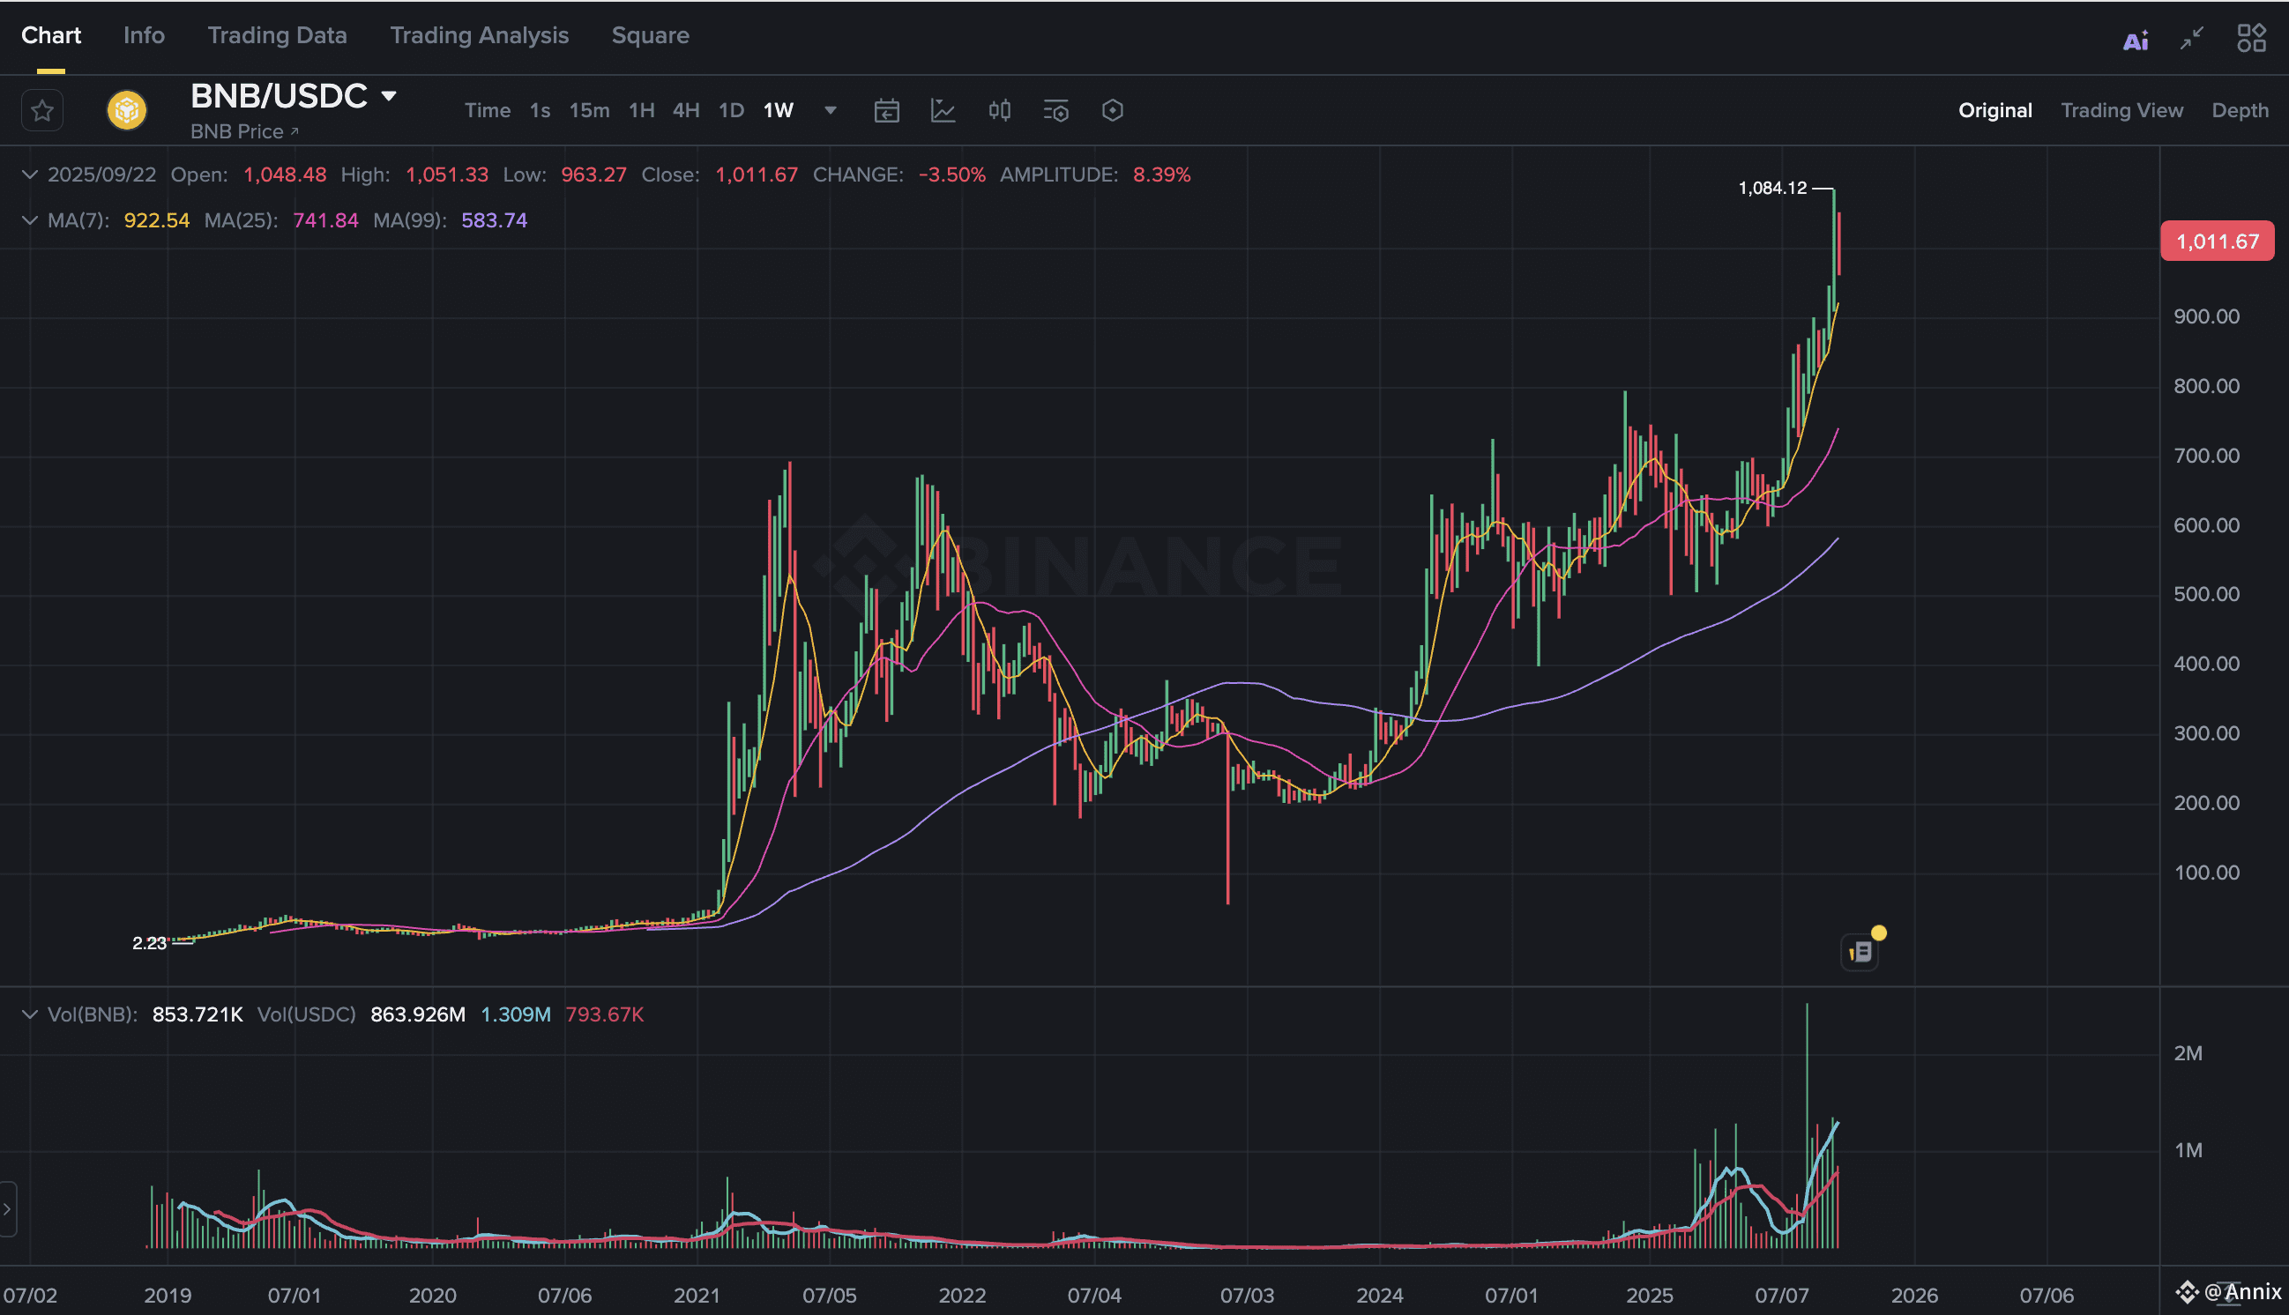
Task: Click the news flag icon on the chart
Action: point(1860,952)
